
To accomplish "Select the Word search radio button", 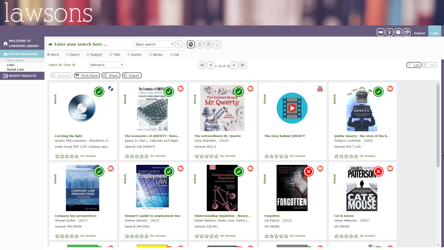I will (49, 55).
